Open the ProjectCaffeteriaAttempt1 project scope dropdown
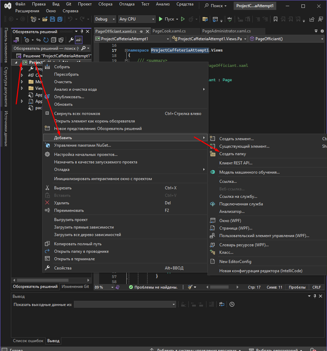This screenshot has height=351, width=327. point(132,39)
